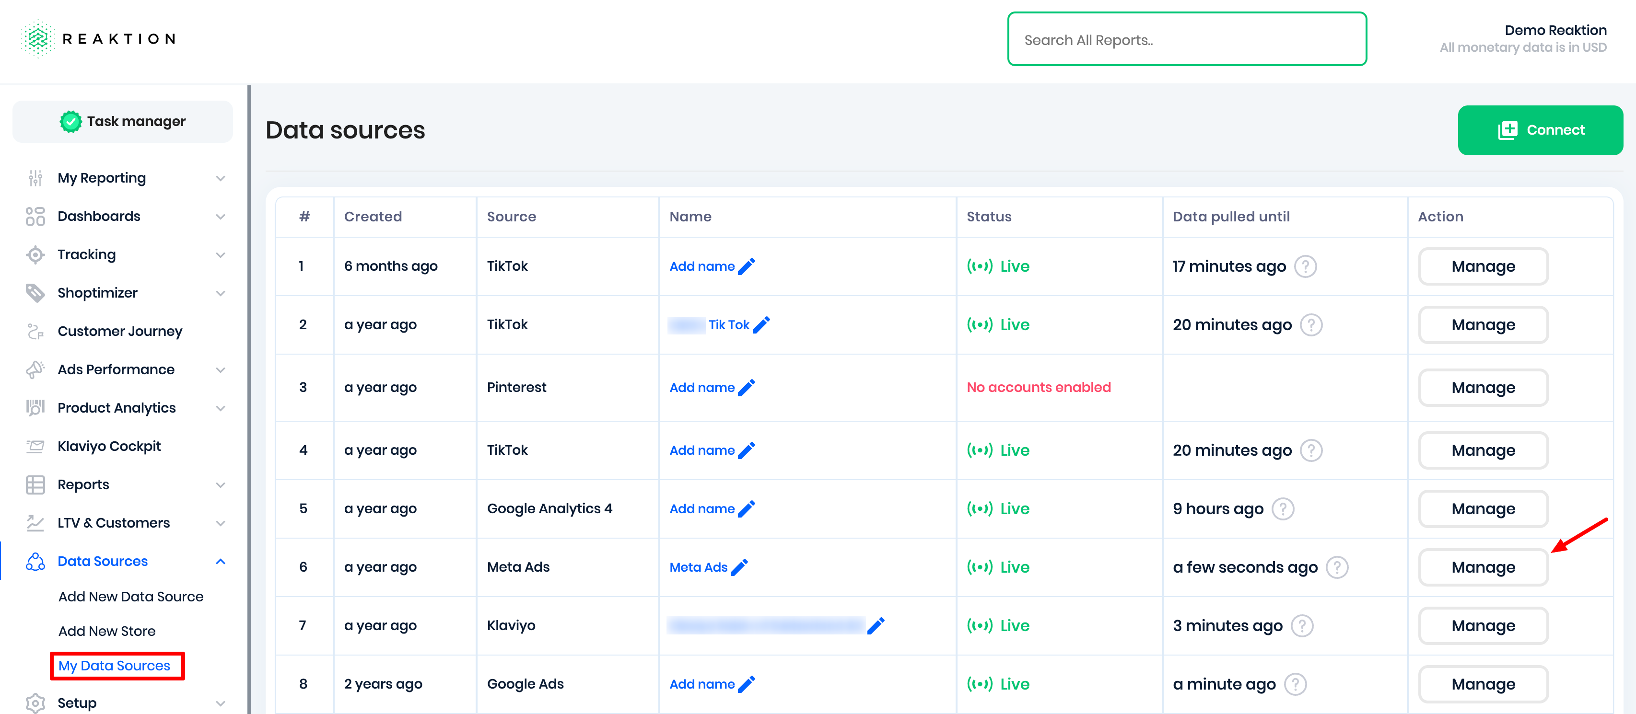The height and width of the screenshot is (714, 1636).
Task: Click the Klaviyo Cockpit envelope icon
Action: click(x=35, y=446)
